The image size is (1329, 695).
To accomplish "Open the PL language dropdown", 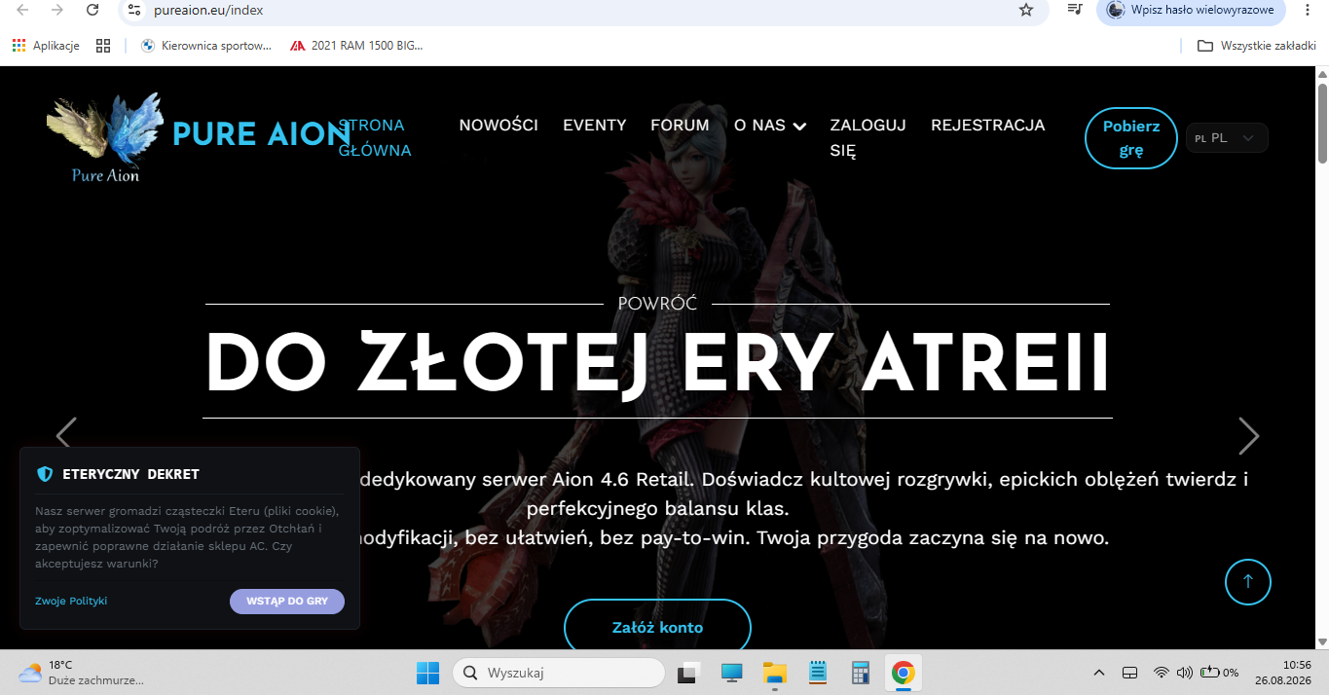I will click(1227, 138).
